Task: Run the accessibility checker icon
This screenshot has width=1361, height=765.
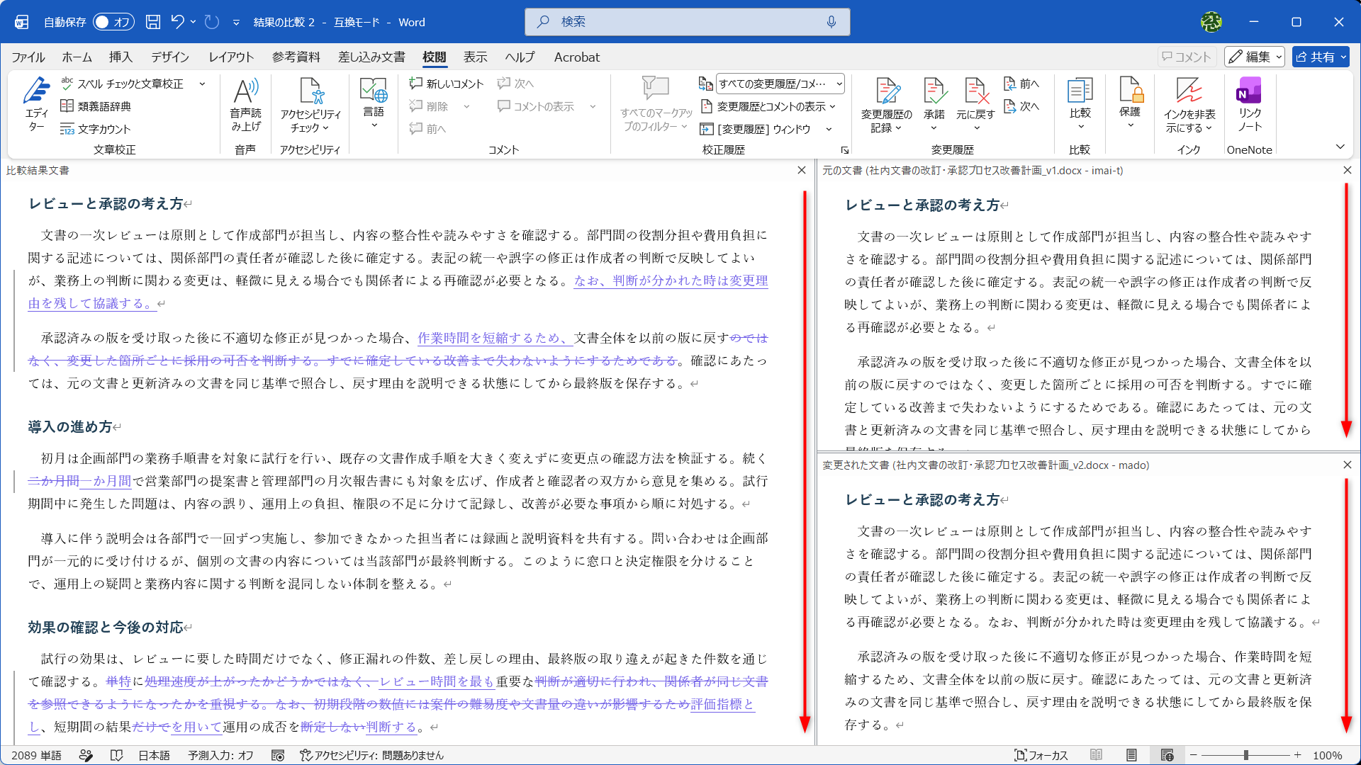Action: [x=310, y=91]
